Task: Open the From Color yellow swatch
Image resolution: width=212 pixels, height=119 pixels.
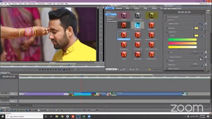Action: (196, 28)
